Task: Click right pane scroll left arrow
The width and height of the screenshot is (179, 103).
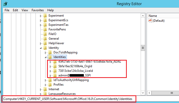Action: [149, 93]
